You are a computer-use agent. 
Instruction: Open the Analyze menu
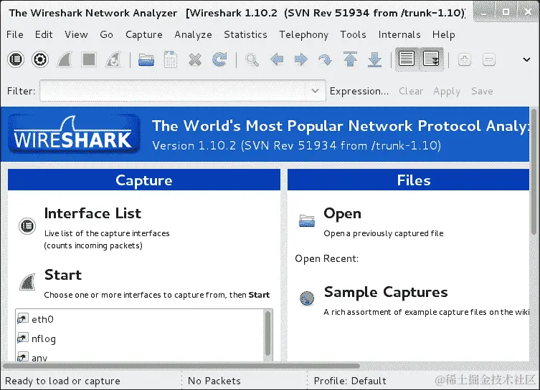[193, 34]
